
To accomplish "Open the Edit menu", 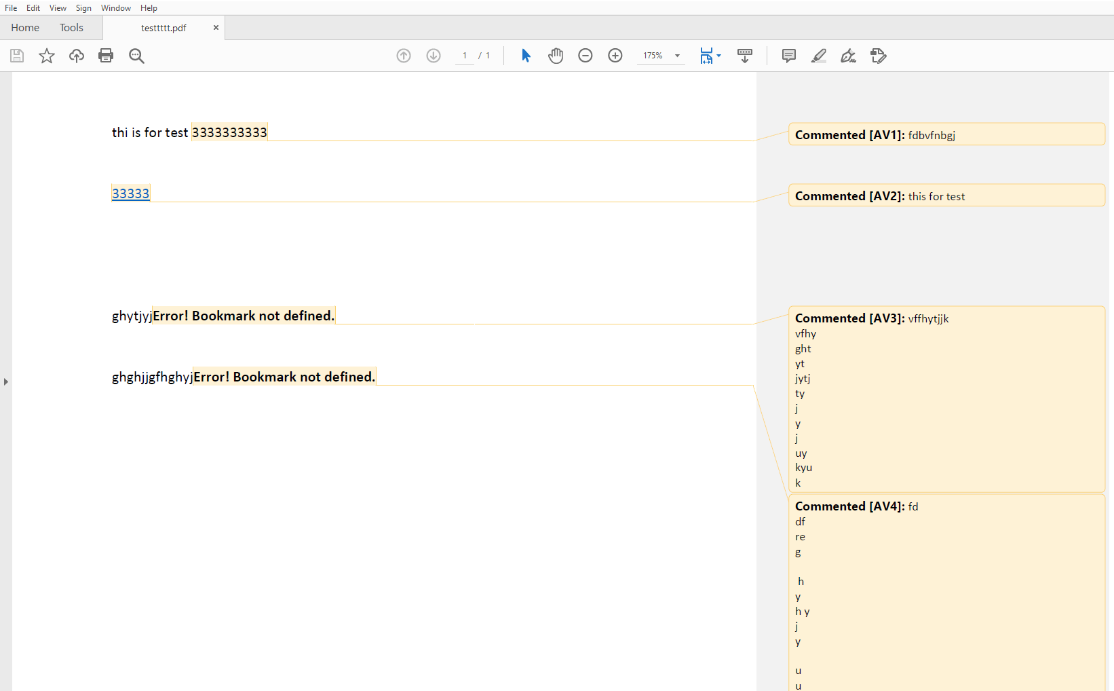I will (x=33, y=8).
